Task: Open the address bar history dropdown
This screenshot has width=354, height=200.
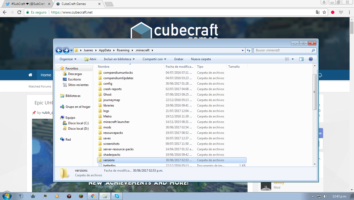Action: point(243,50)
